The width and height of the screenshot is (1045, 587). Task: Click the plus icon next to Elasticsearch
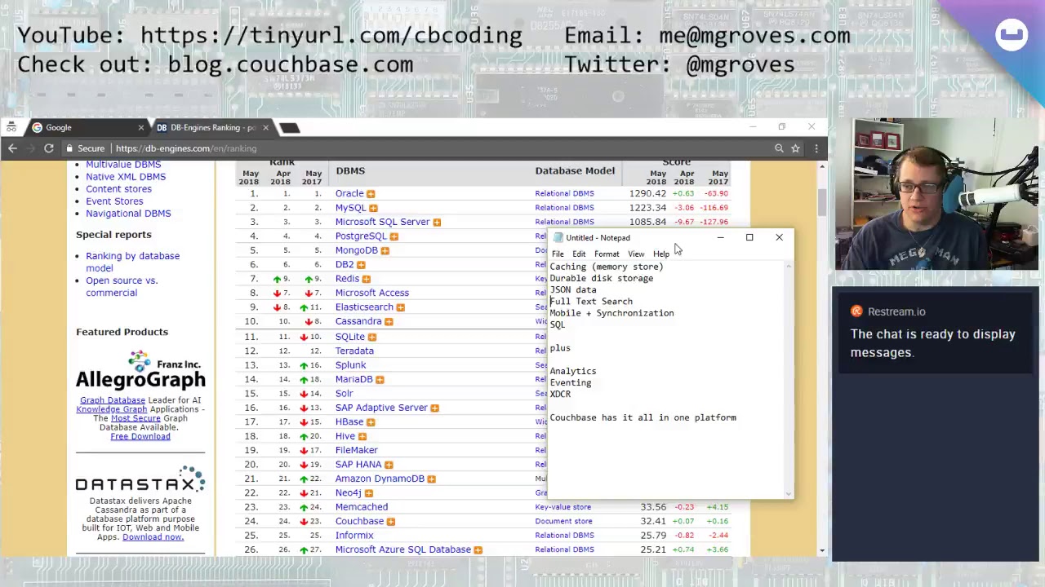400,307
